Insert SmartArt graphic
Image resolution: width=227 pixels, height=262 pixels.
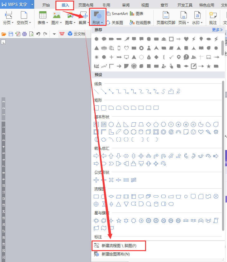(x=117, y=13)
